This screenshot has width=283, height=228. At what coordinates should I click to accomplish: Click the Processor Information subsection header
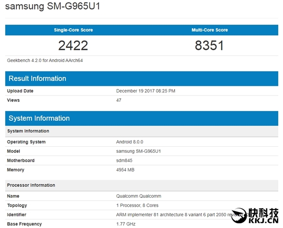31,185
